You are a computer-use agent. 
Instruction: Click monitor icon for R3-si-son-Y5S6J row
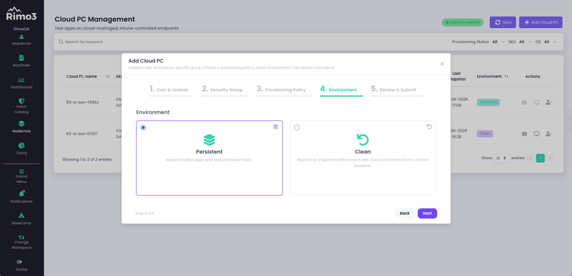tap(537, 102)
